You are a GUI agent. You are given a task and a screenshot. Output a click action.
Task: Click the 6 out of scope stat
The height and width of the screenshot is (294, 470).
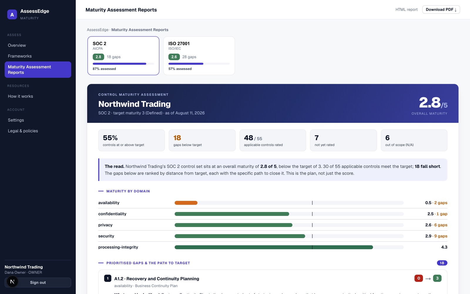414,140
